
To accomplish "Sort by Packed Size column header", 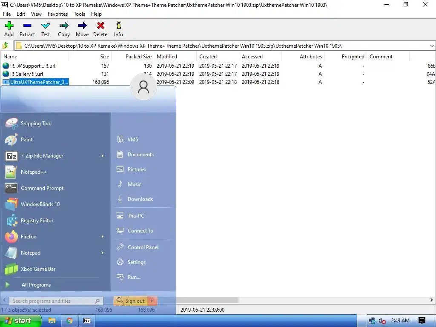I will point(133,57).
